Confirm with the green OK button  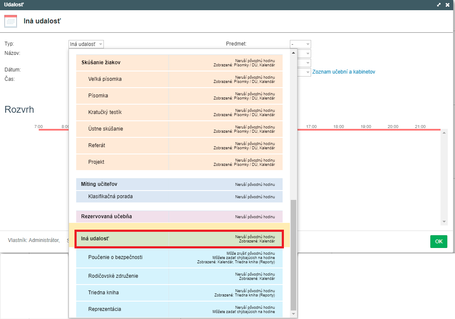pyautogui.click(x=439, y=241)
